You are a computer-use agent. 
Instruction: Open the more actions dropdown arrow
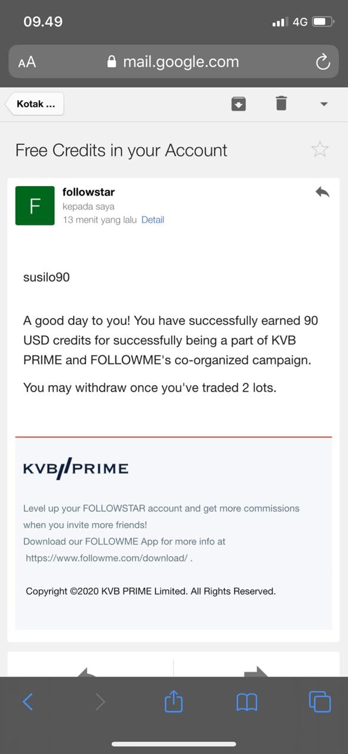[x=324, y=104]
